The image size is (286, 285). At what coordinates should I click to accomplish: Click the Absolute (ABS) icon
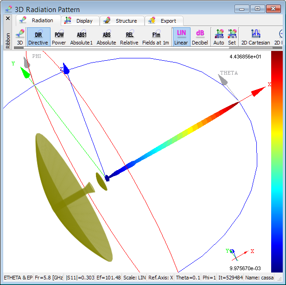click(x=106, y=37)
